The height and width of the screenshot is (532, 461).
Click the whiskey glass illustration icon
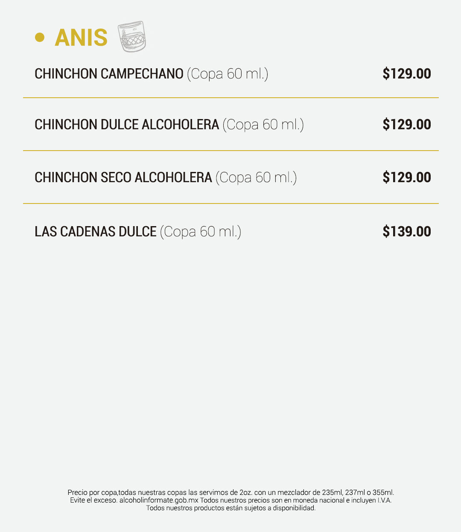point(132,37)
